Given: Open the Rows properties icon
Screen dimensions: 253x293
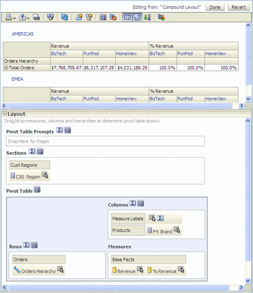Looking at the screenshot, I should coord(34,245).
